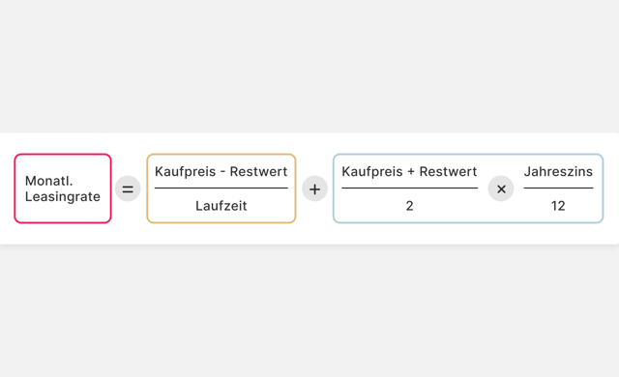Select the red Monatl. Leasingrate box

point(63,188)
